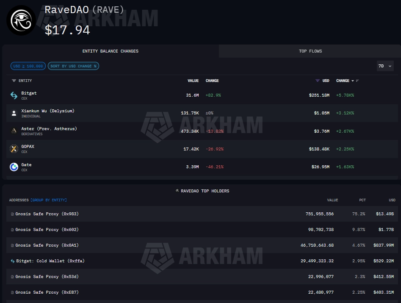
Task: Open Aster (Prev. Astherus) entity
Action: pyautogui.click(x=49, y=129)
